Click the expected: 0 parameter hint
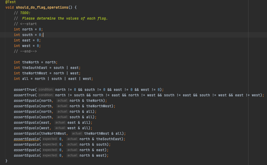The height and width of the screenshot is (165, 267). pyautogui.click(x=52, y=139)
